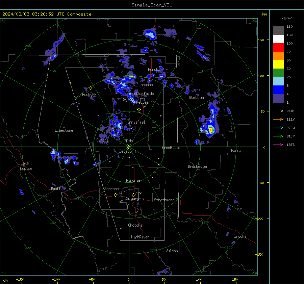This screenshot has width=304, height=284.
Task: Click the yellow radar-center diamond at Didsbury
Action: 129,147
